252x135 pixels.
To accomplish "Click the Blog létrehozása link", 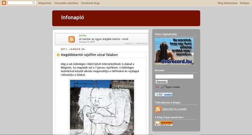I will click(227, 3).
